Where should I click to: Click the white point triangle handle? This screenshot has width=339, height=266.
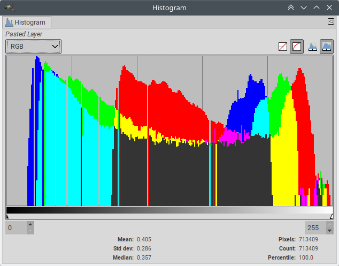(331, 217)
